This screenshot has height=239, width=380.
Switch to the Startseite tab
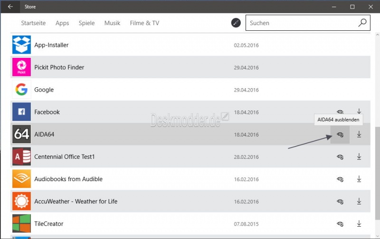[x=33, y=23]
